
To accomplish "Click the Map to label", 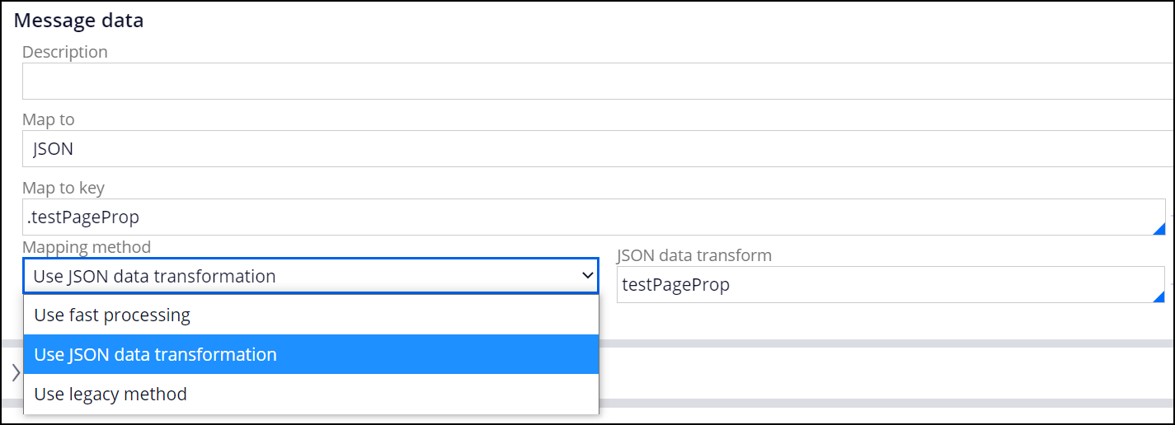I will click(49, 119).
